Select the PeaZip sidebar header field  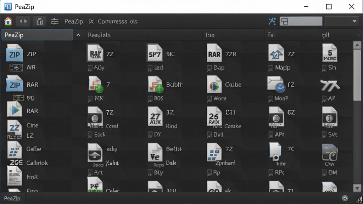point(37,35)
